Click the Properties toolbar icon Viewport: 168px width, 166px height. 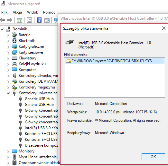pos(29,20)
